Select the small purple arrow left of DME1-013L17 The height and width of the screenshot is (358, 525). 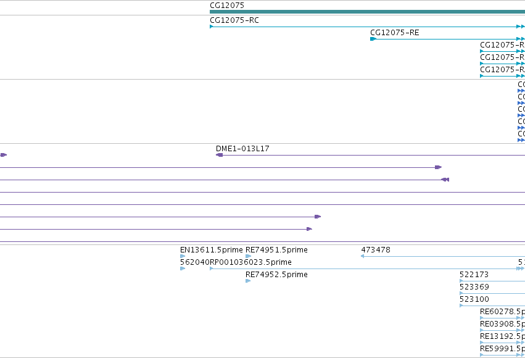3,155
